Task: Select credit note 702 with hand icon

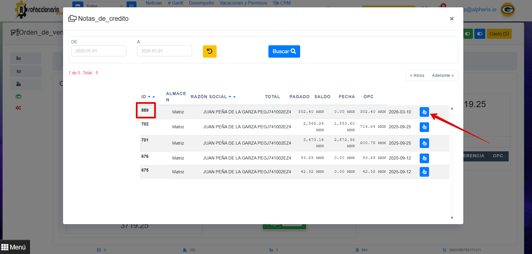Action: [x=424, y=127]
